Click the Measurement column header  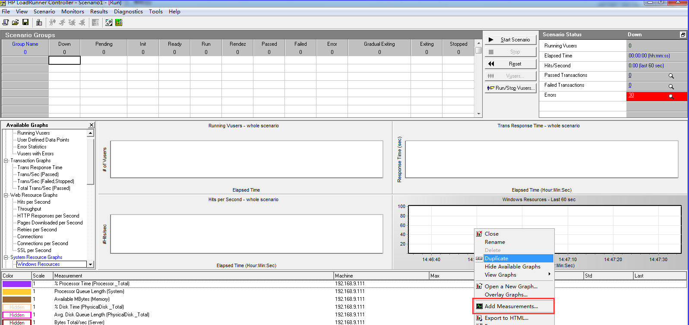pos(193,276)
